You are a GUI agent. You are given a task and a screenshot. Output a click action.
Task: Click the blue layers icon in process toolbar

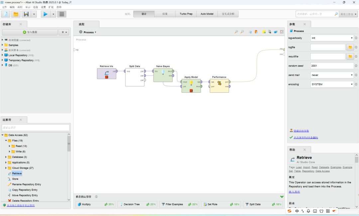[x=276, y=32]
